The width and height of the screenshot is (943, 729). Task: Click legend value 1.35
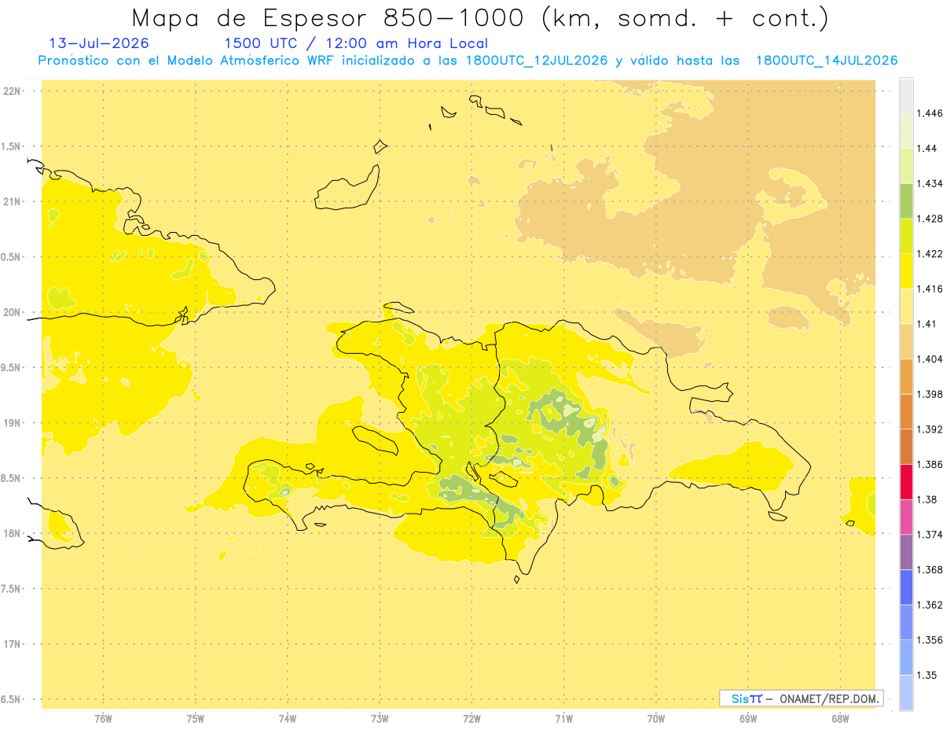point(927,676)
